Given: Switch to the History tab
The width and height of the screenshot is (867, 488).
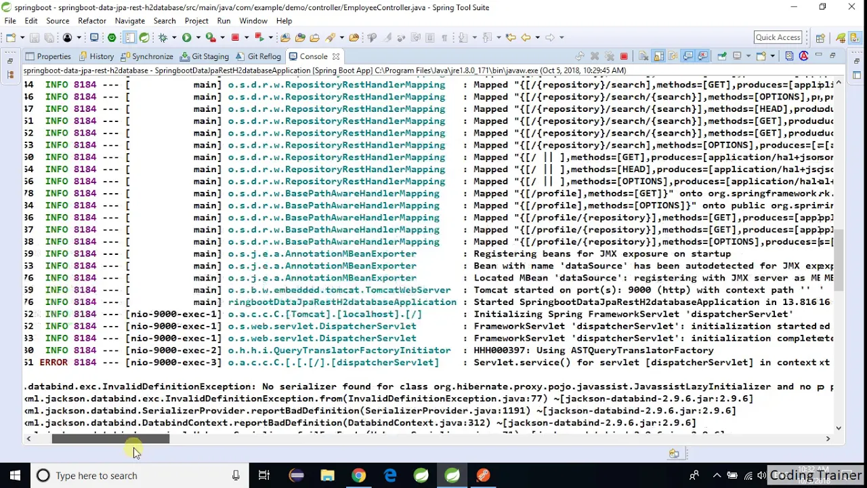Looking at the screenshot, I should [x=96, y=56].
